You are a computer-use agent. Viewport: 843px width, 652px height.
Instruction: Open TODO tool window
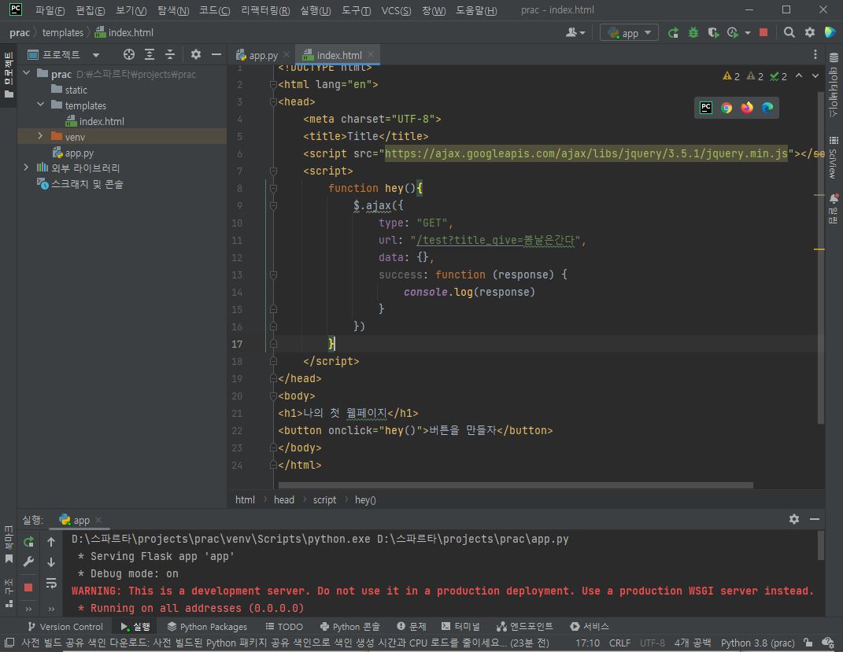pyautogui.click(x=284, y=626)
